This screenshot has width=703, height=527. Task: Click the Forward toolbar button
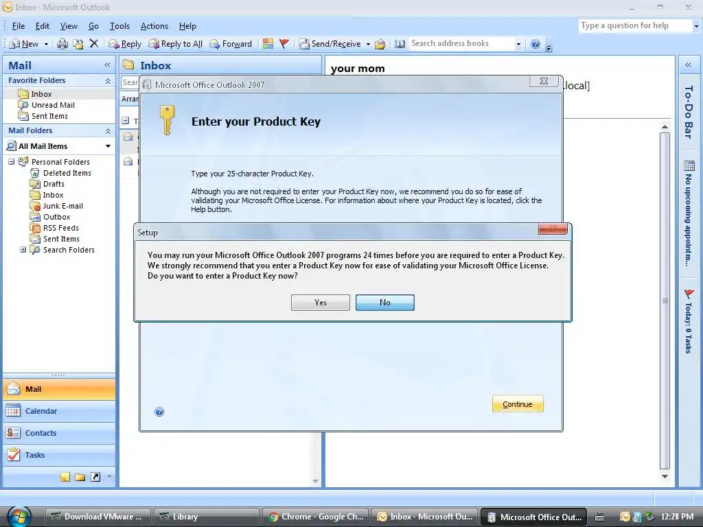coord(231,44)
